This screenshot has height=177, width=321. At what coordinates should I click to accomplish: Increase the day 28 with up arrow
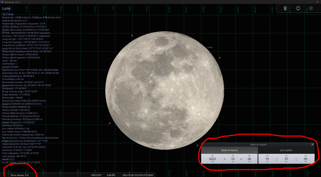tap(249, 156)
